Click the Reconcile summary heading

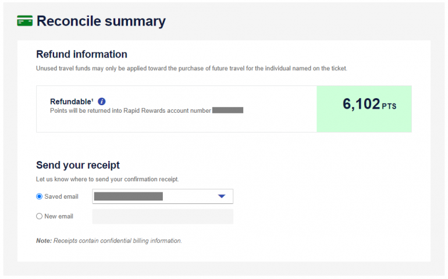101,22
